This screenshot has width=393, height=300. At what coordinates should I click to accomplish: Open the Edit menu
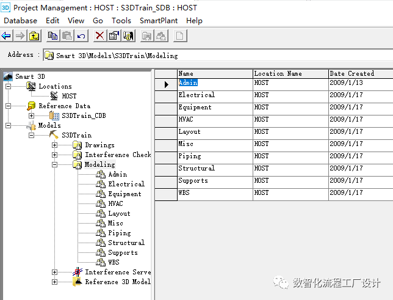pos(52,21)
